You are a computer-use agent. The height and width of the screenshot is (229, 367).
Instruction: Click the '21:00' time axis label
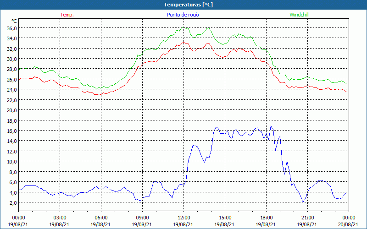[x=307, y=218]
